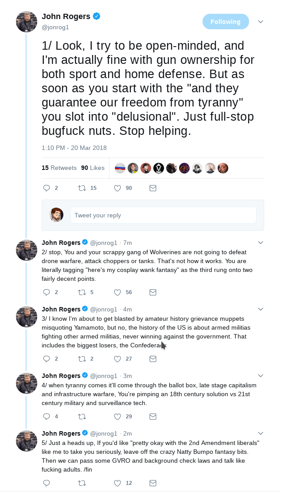The image size is (281, 492).
Task: Open the first liker's avatar thumbnail
Action: [x=120, y=168]
